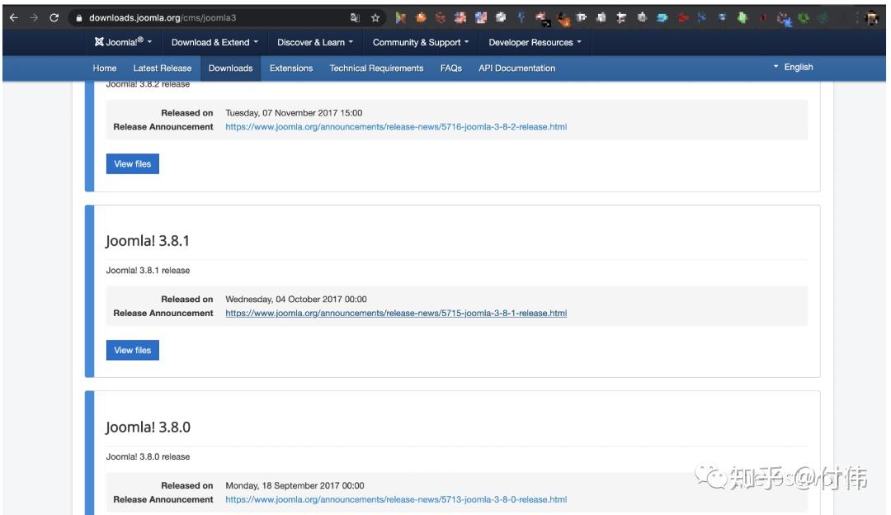
Task: Open the Chrome profile avatar at far right
Action: 873,16
